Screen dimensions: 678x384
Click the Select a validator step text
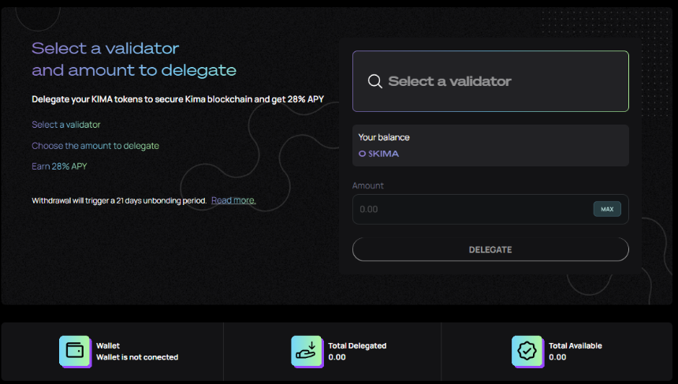[65, 125]
